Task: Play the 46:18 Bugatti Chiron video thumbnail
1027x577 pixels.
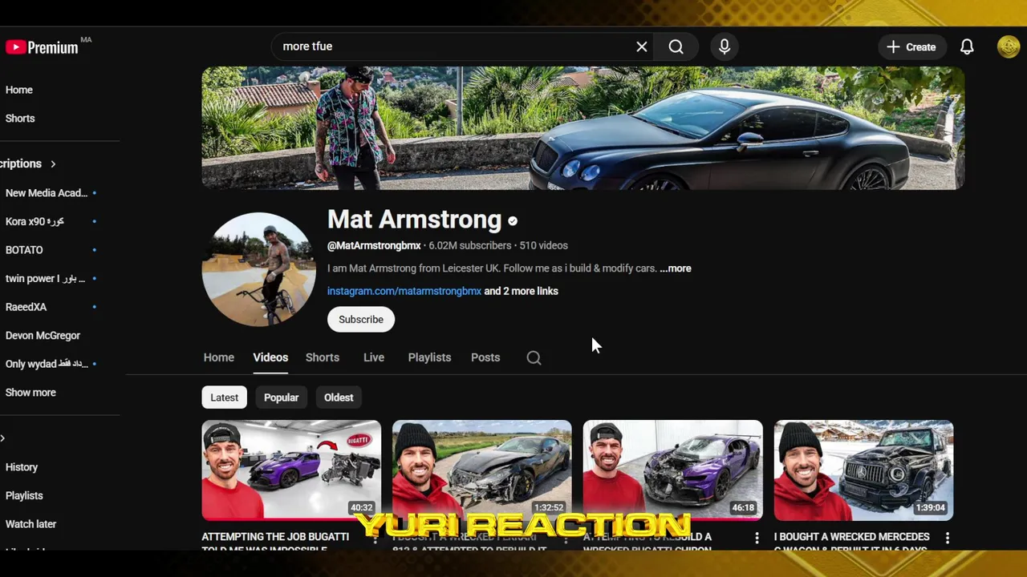Action: point(672,470)
